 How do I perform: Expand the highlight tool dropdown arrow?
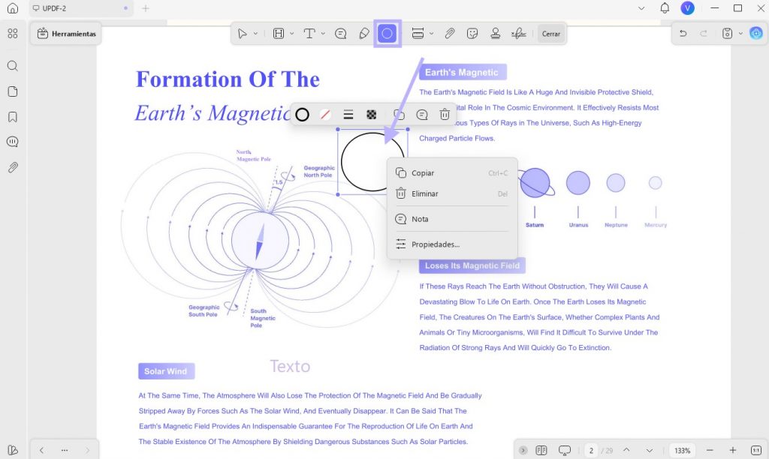[292, 34]
